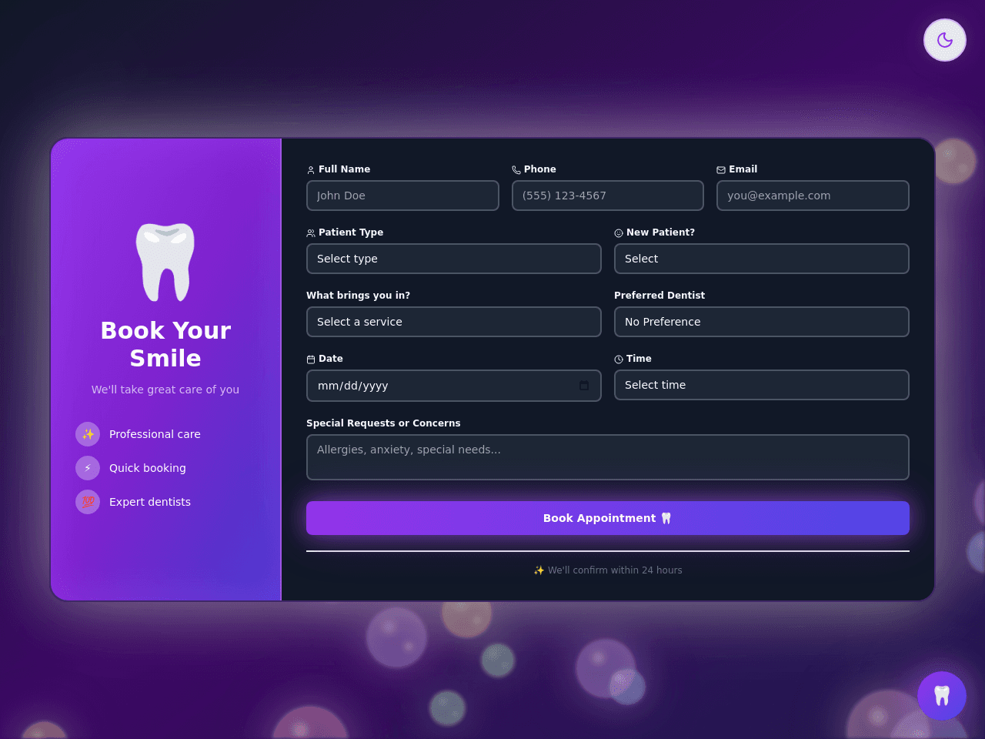Click the Professional care text
Image resolution: width=985 pixels, height=739 pixels.
point(155,434)
